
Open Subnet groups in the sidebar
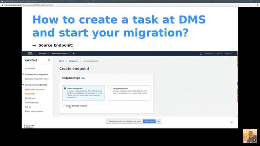click(32, 103)
